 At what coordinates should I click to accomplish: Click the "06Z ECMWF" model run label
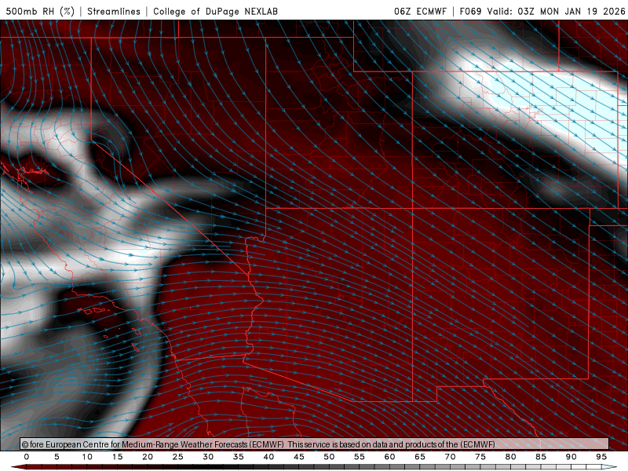coord(420,11)
